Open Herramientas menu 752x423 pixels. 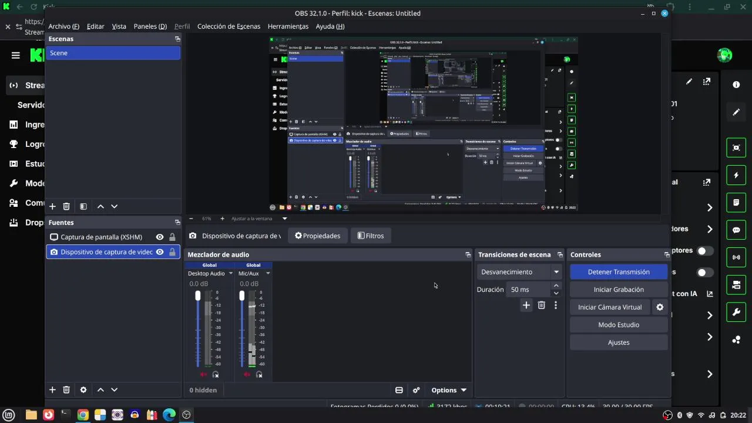(288, 26)
